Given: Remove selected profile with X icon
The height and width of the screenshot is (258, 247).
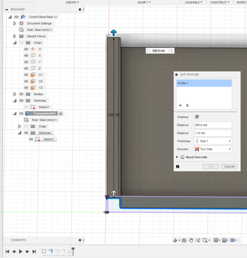Looking at the screenshot, I should tap(187, 105).
